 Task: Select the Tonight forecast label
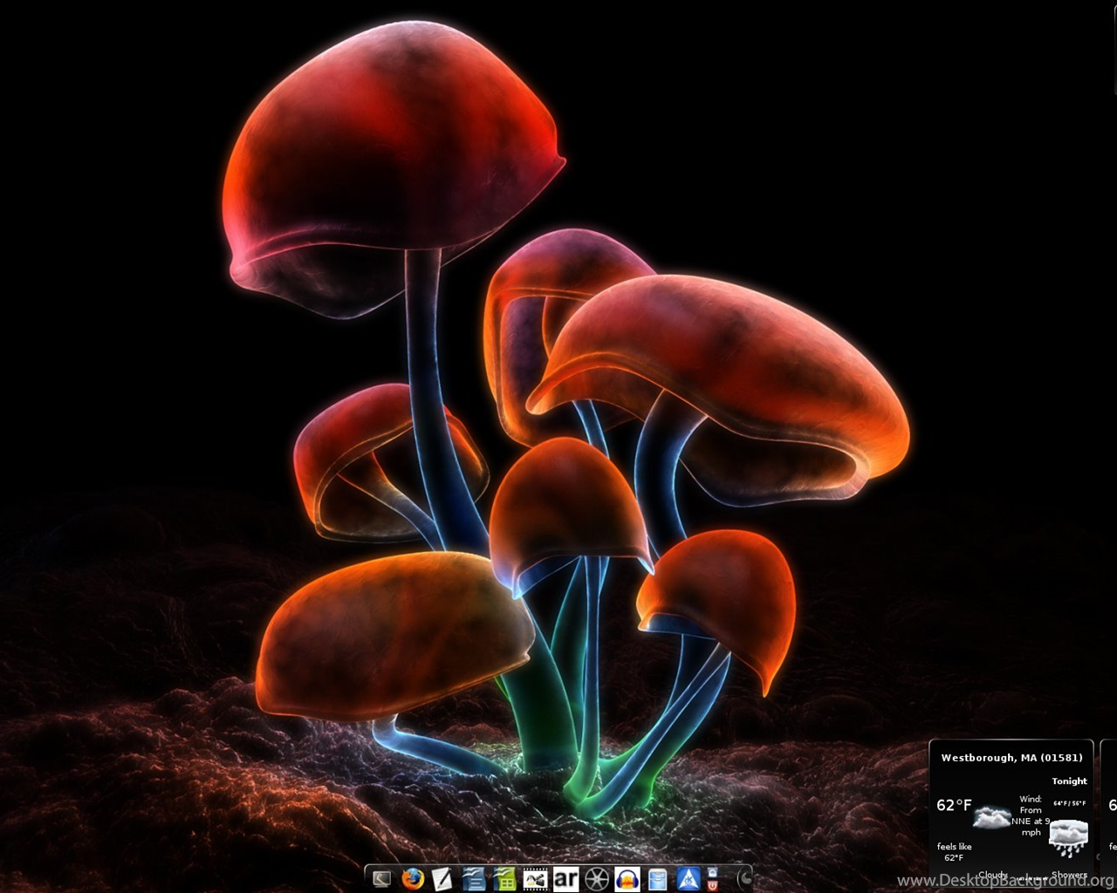pos(1069,781)
